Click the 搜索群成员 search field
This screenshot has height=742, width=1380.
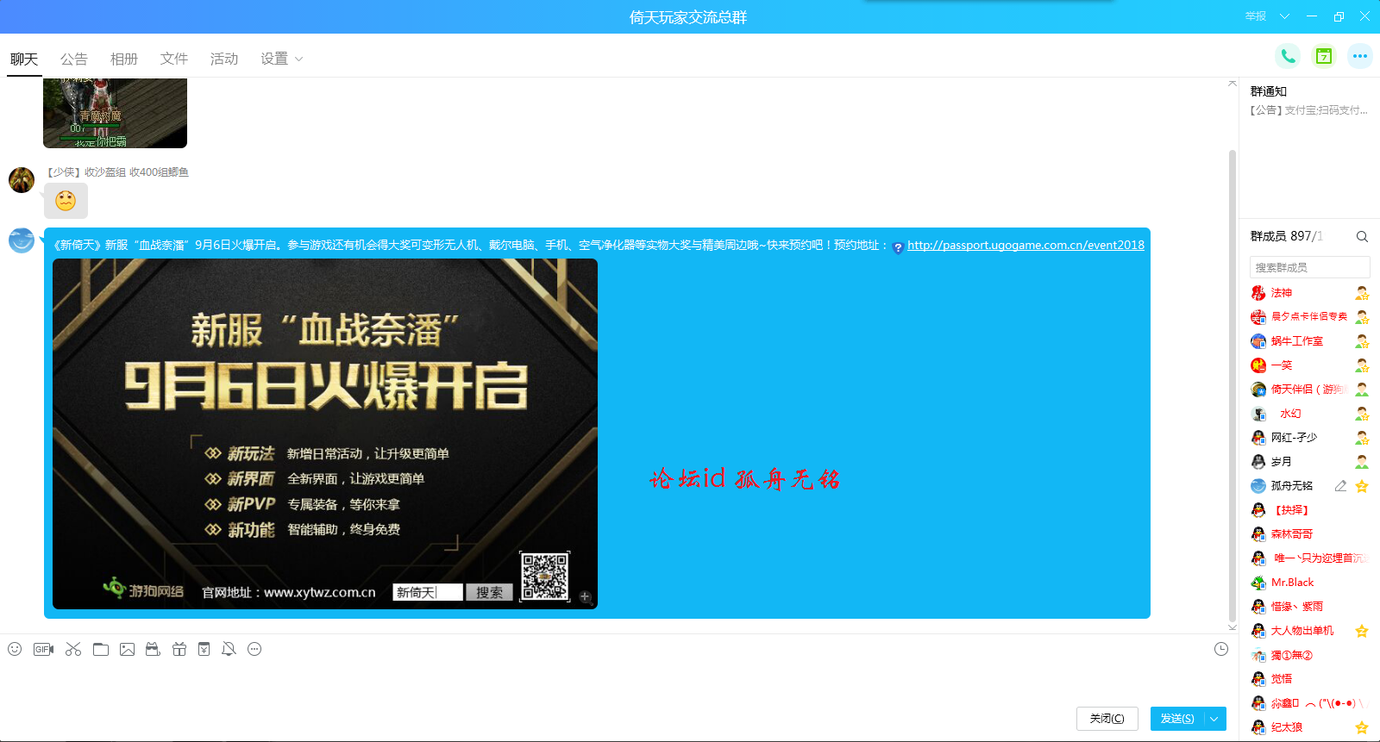(x=1309, y=267)
